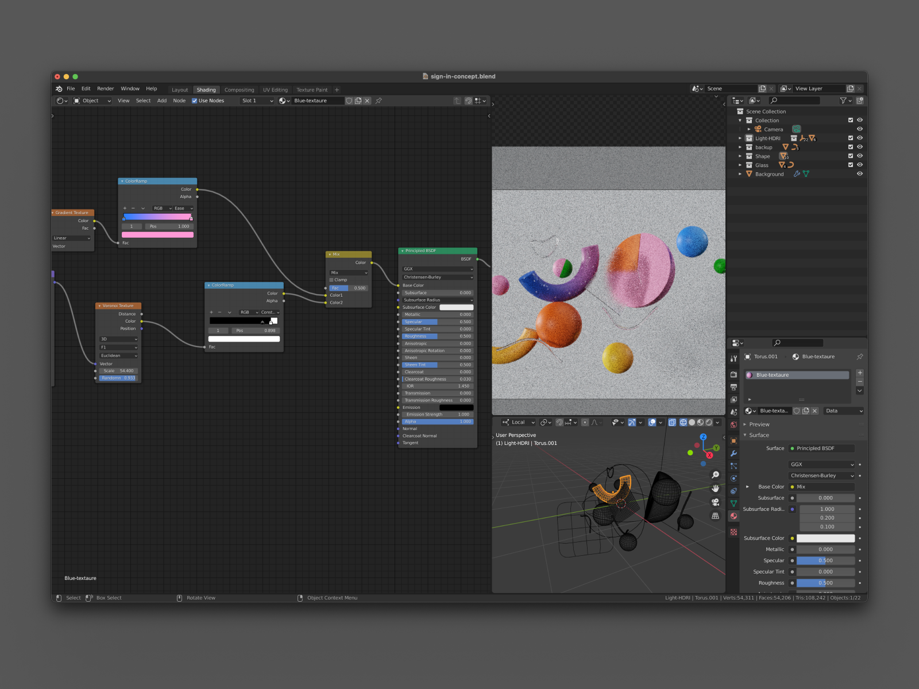
Task: Uncheck the Use Nodes checkbox
Action: point(195,101)
